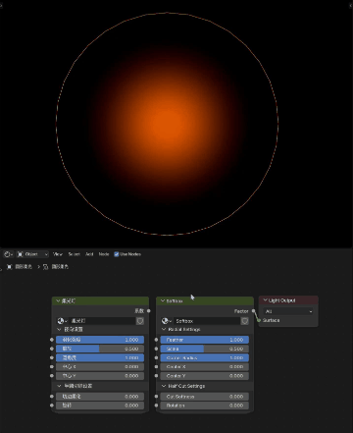Image resolution: width=353 pixels, height=433 pixels.
Task: Click the left green node's output socket
Action: 149,310
